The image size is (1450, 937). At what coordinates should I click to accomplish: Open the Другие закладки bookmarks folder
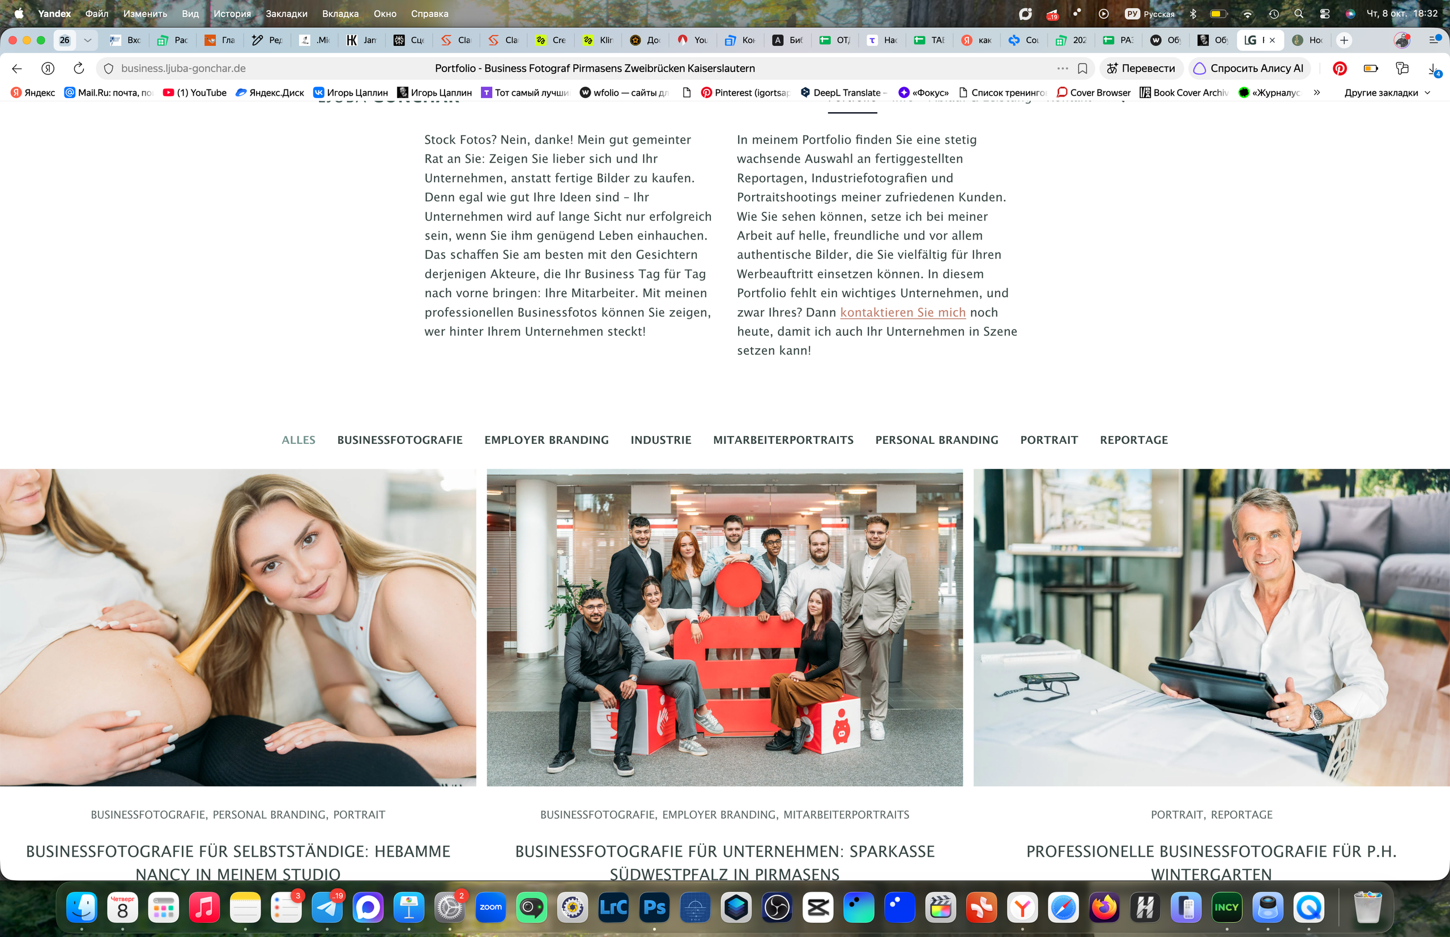tap(1387, 92)
